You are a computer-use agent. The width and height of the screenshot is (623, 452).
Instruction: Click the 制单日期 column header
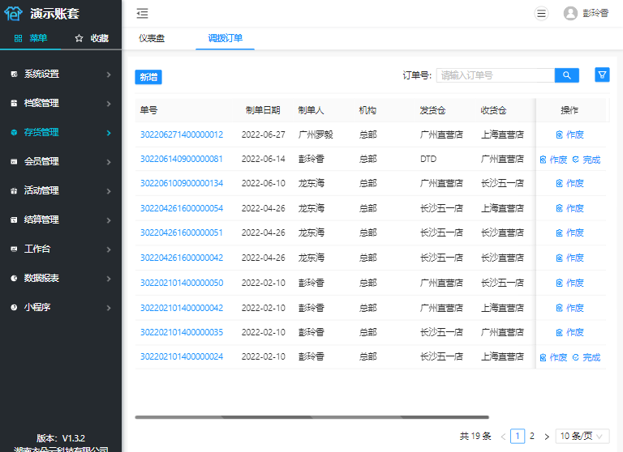[263, 110]
